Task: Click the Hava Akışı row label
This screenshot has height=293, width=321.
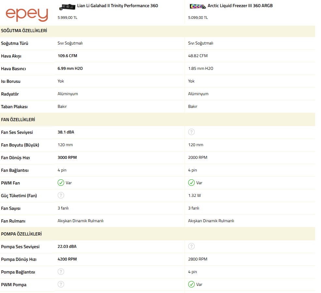Action: pyautogui.click(x=11, y=56)
